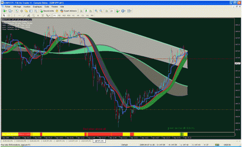The width and height of the screenshot is (242, 147).
Task: Zoom out on the chart
Action: click(101, 11)
